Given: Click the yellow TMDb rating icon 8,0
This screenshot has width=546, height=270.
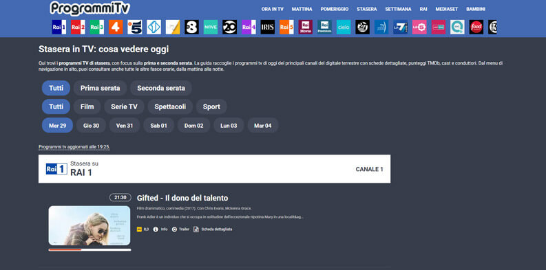Looking at the screenshot, I should pyautogui.click(x=140, y=229).
